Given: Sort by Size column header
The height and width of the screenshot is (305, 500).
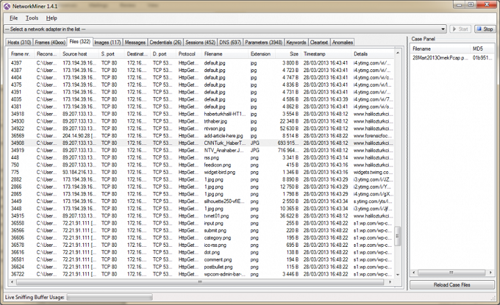Looking at the screenshot, I should [288, 54].
